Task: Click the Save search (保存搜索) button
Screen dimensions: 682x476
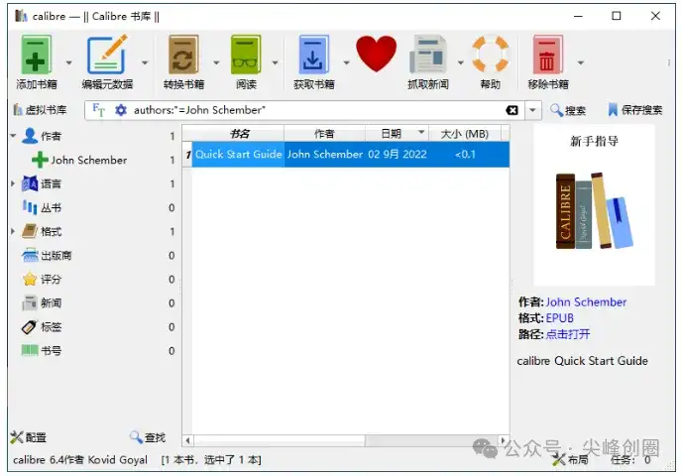Action: [x=635, y=110]
